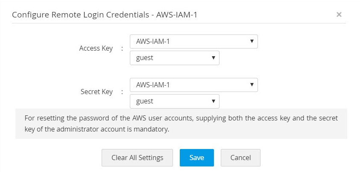The height and width of the screenshot is (172, 360).
Task: Open the Access Key AWS-IAM-1 resource dropdown
Action: click(x=193, y=42)
